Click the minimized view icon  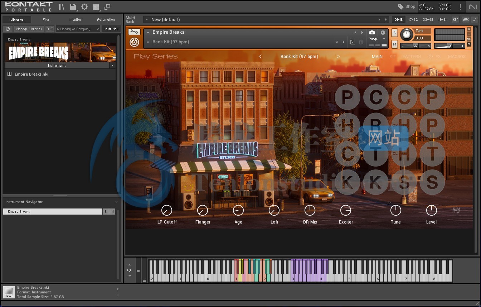click(107, 7)
